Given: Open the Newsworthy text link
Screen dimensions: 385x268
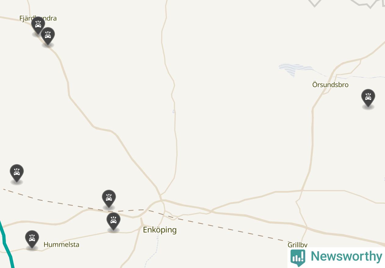Looking at the screenshot, I should tap(346, 257).
